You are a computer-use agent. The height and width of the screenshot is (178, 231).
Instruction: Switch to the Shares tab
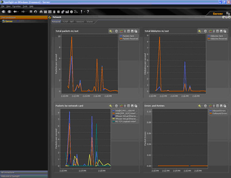pos(90,22)
